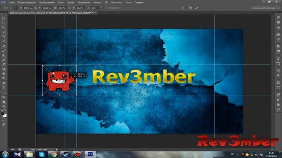Toggle maintain aspect ratio link
The width and height of the screenshot is (282, 158).
[70, 8]
